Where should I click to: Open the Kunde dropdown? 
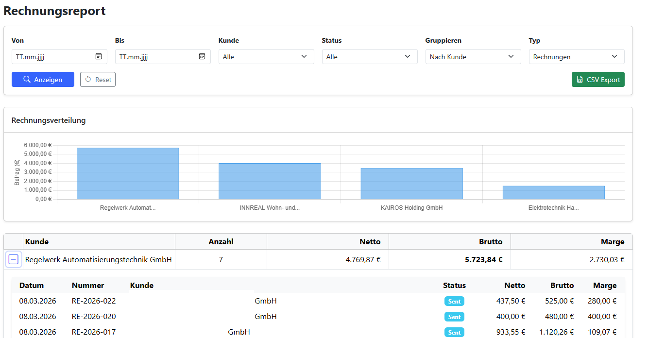265,57
